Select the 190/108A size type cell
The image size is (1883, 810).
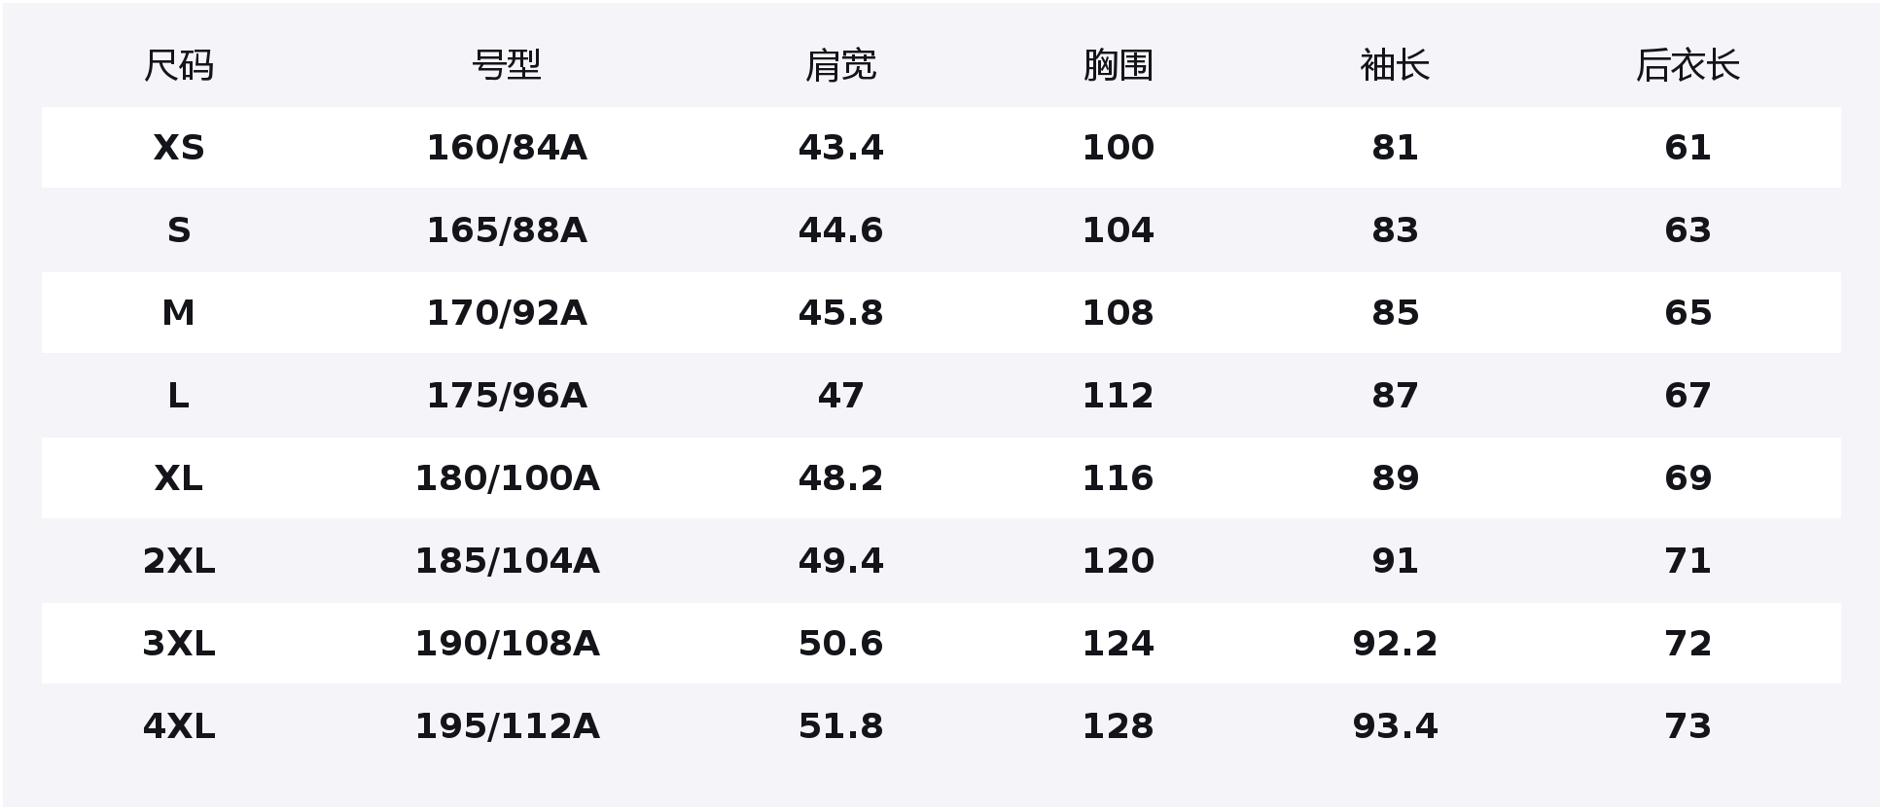pyautogui.click(x=506, y=644)
